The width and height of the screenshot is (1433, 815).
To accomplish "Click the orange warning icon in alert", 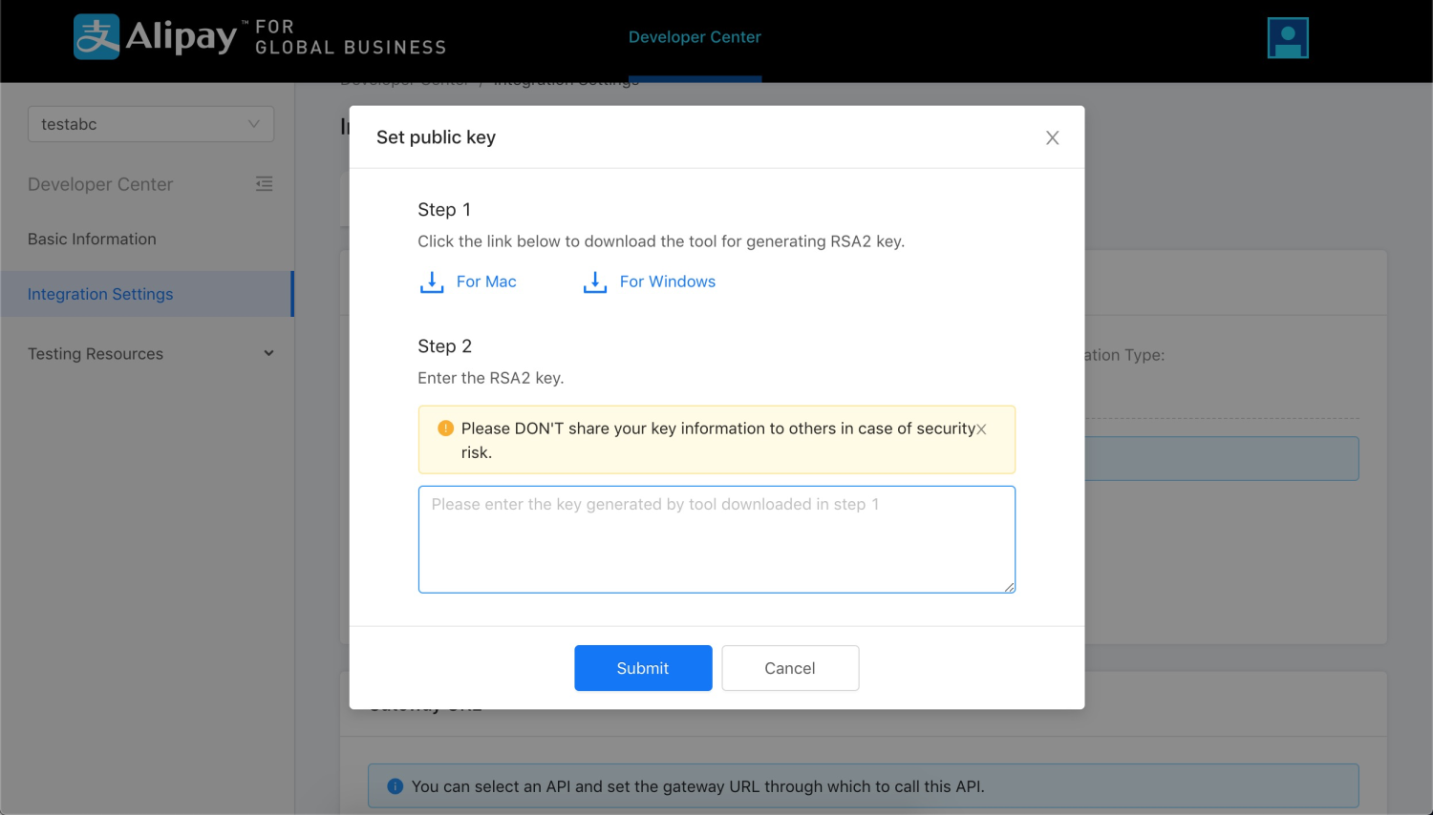I will pos(445,428).
